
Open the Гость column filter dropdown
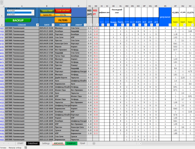pyautogui.click(x=122, y=25)
